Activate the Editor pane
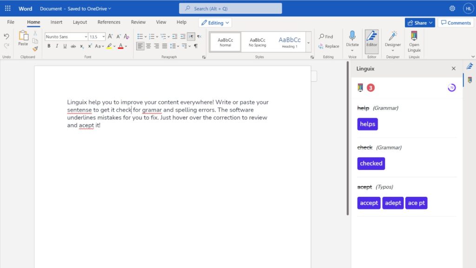 [x=372, y=41]
